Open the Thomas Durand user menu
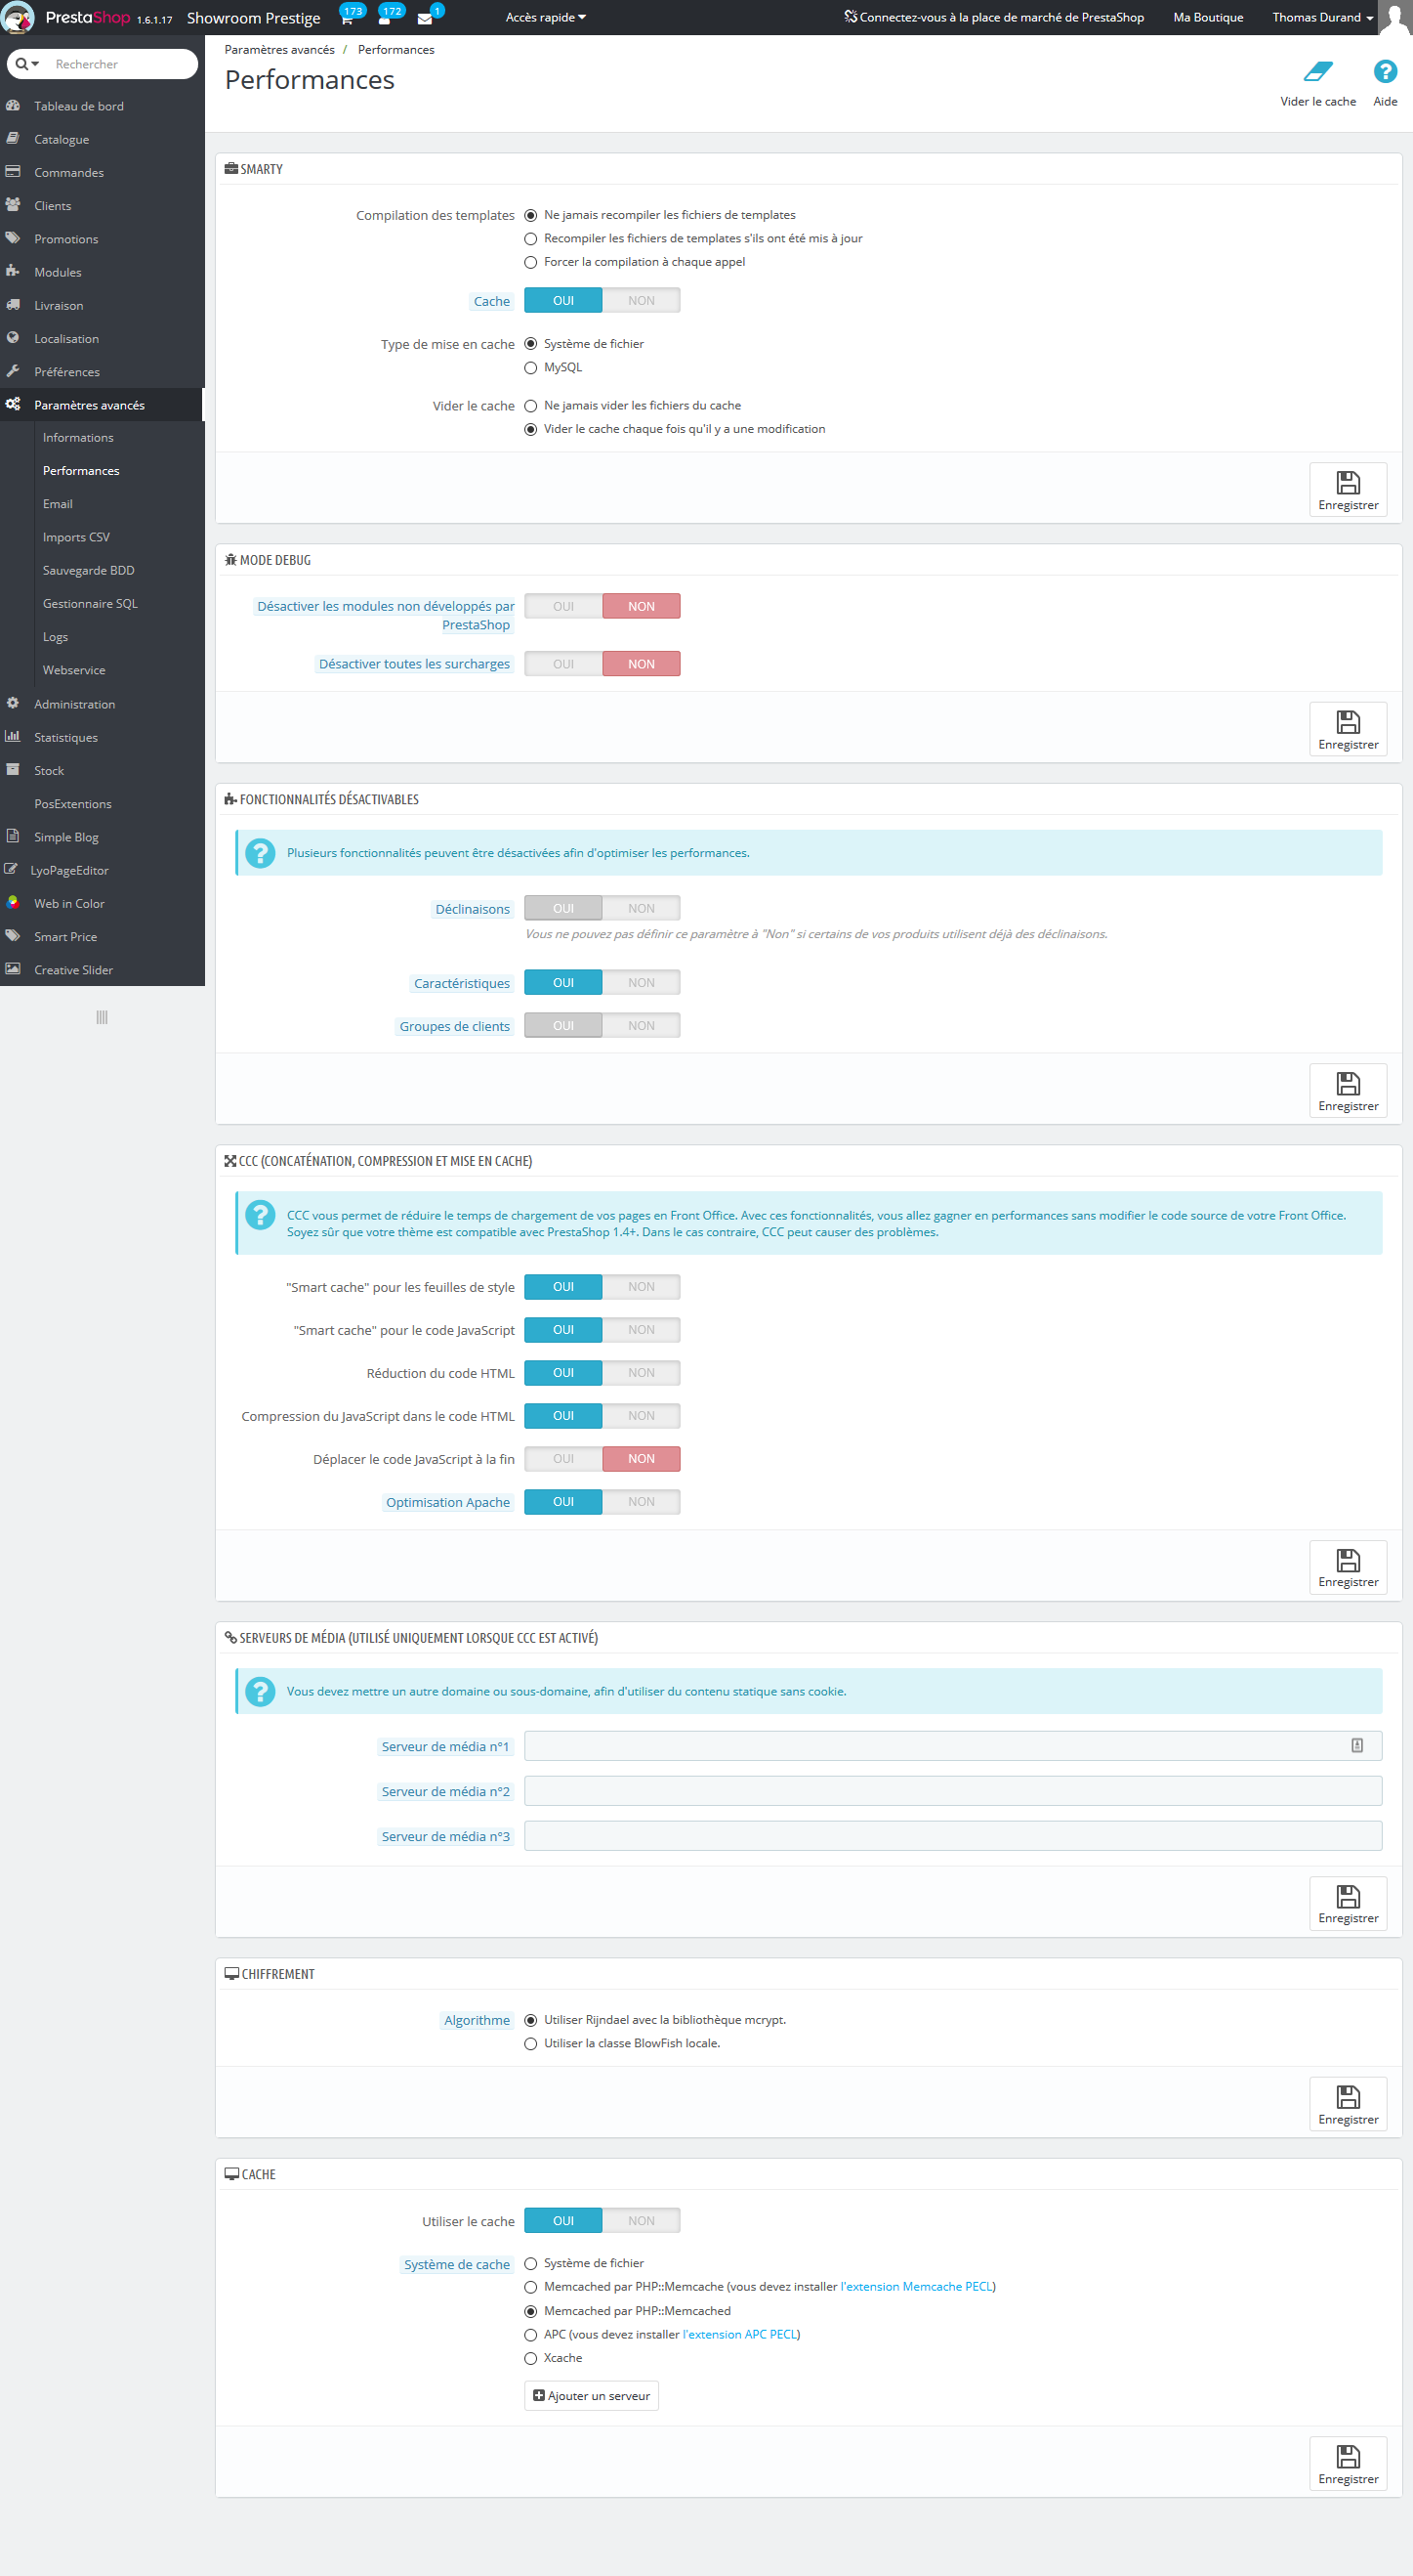Viewport: 1413px width, 2576px height. click(x=1322, y=17)
